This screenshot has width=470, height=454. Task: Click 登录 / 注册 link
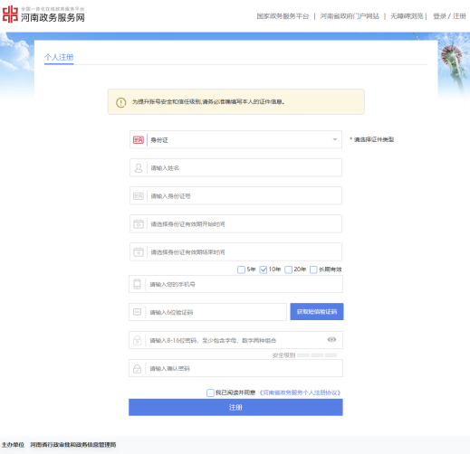[449, 16]
